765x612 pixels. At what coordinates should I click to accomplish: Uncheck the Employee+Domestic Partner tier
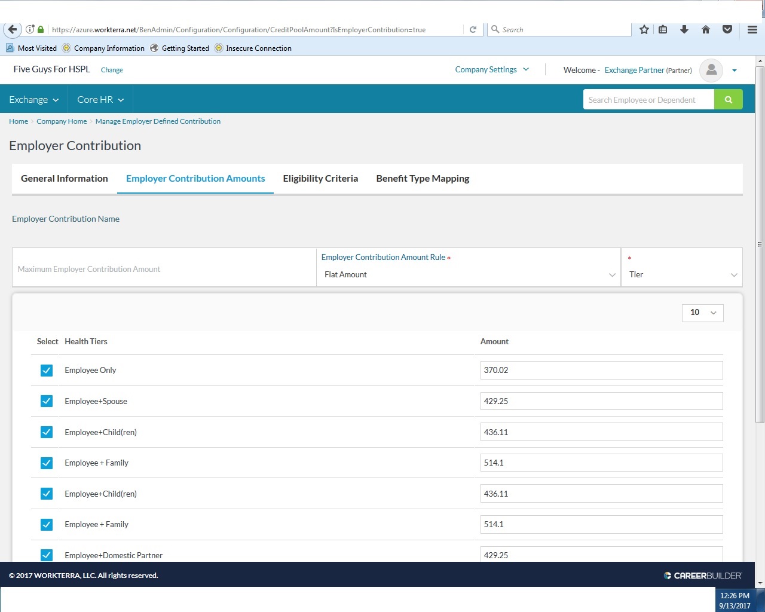[x=47, y=555]
